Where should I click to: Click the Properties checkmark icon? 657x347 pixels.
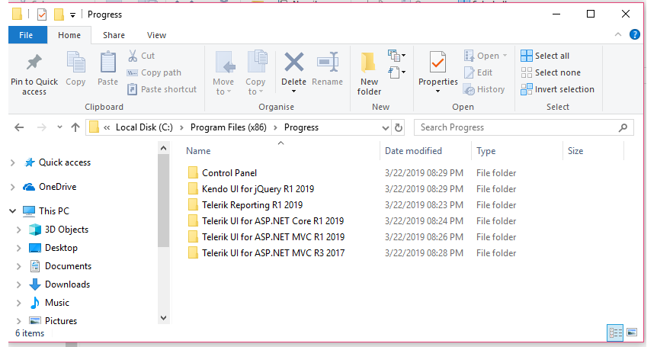437,63
